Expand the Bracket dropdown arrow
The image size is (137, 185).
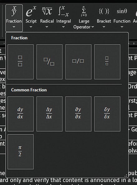tap(104, 27)
